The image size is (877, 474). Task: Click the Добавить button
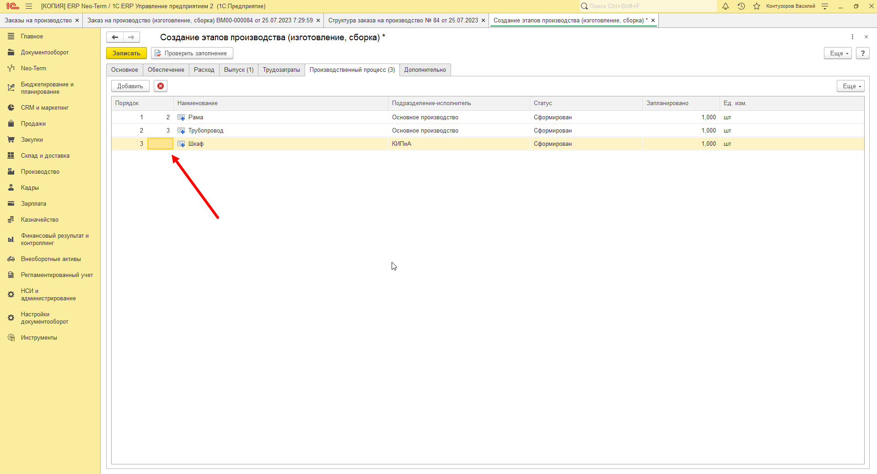click(x=130, y=86)
